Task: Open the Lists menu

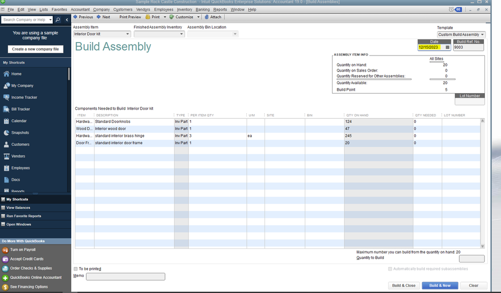Action: pyautogui.click(x=44, y=10)
